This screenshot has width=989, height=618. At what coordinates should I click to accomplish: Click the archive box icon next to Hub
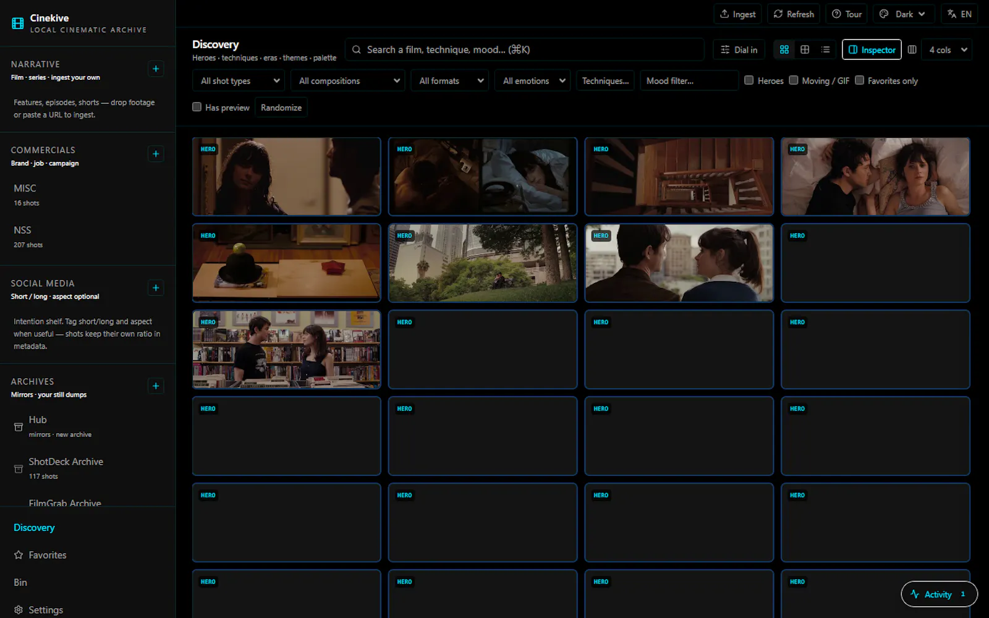pyautogui.click(x=19, y=427)
